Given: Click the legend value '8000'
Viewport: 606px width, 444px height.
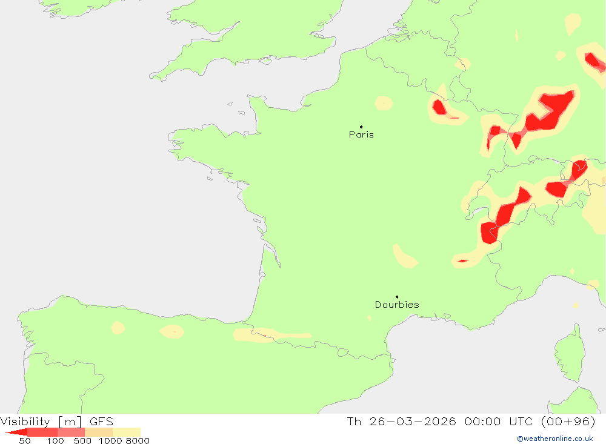Looking at the screenshot, I should coord(138,441).
